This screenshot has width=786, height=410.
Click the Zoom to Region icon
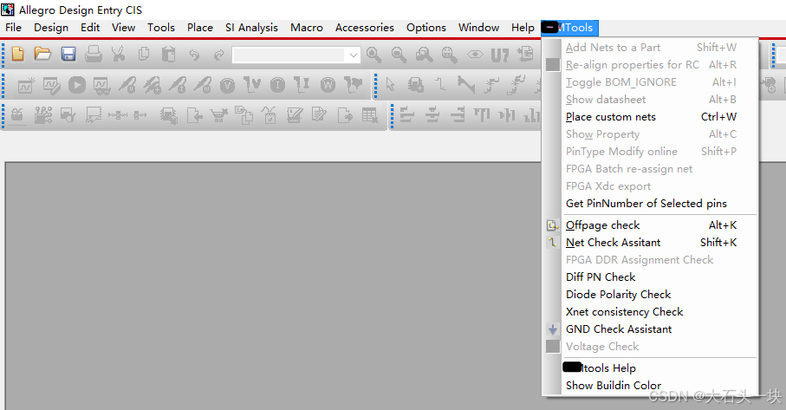click(424, 54)
